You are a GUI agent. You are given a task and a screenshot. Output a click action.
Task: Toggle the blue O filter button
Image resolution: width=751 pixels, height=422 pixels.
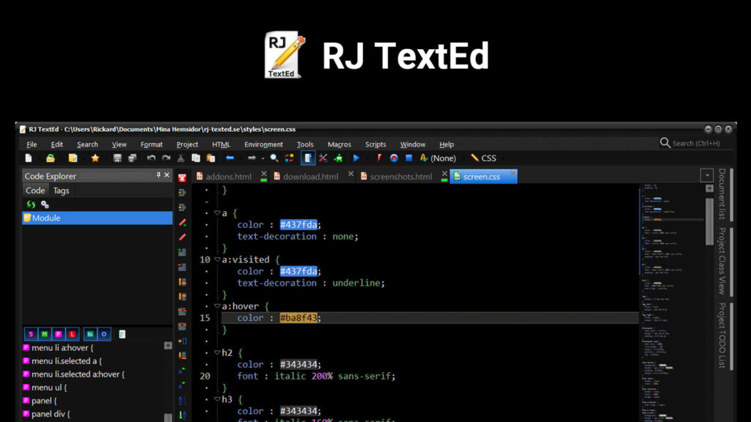pyautogui.click(x=104, y=334)
